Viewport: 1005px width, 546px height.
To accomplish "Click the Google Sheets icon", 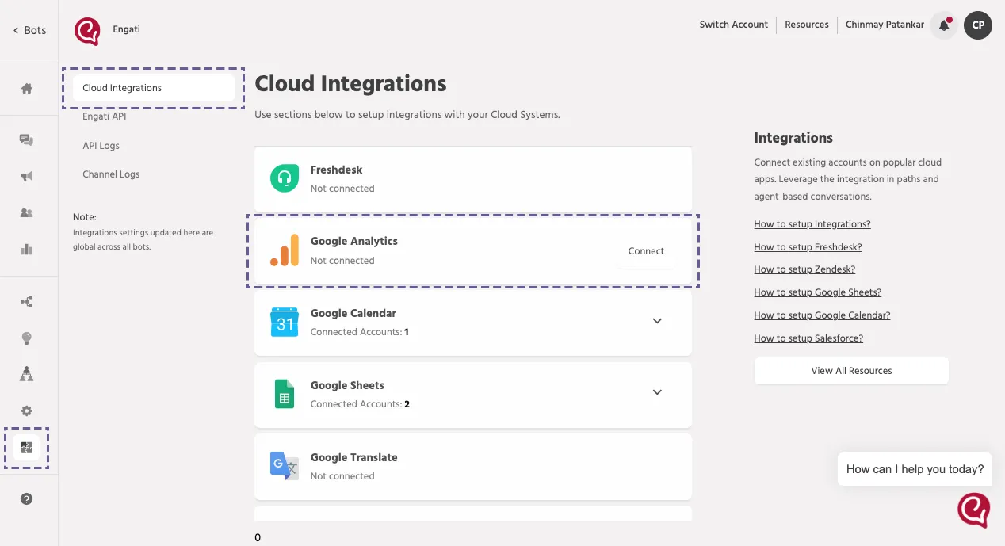I will tap(285, 394).
